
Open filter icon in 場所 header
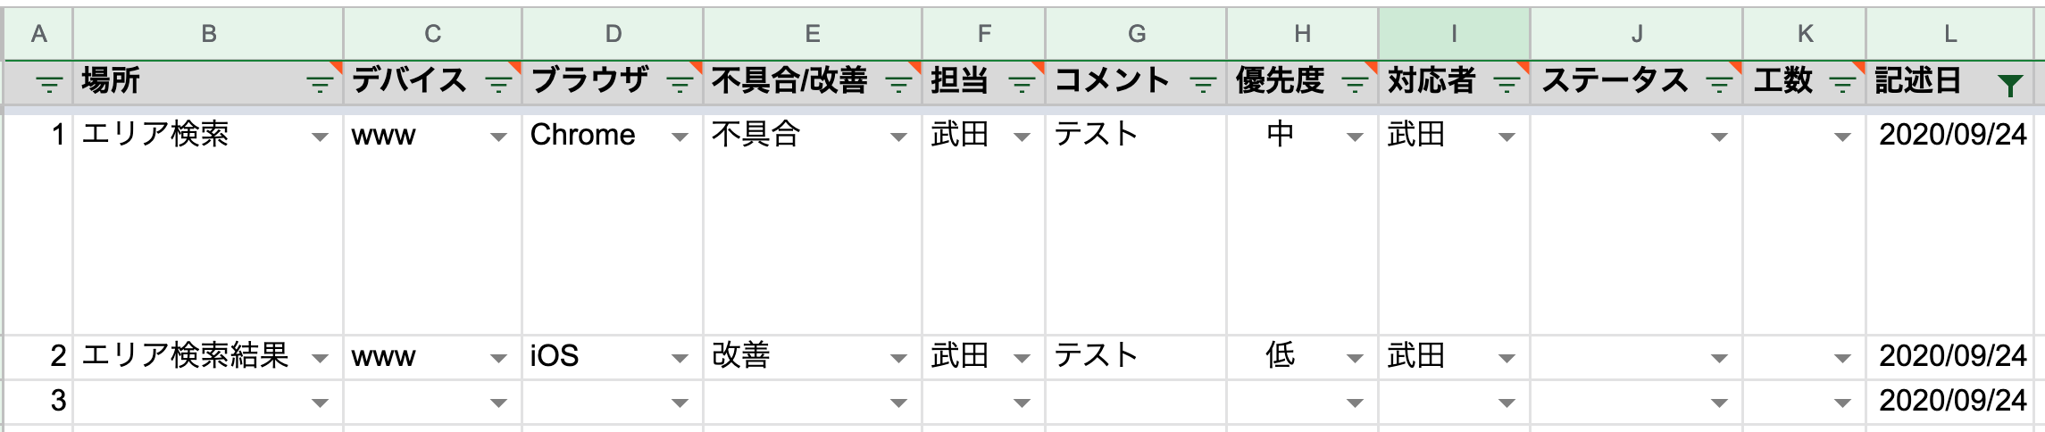(x=319, y=85)
